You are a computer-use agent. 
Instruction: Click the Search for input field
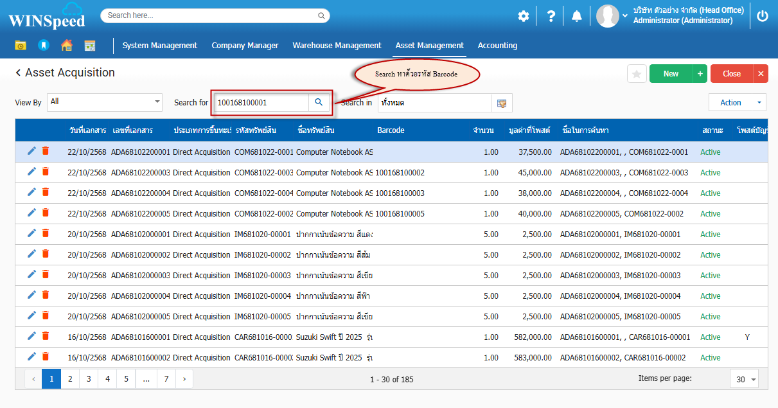coord(261,103)
